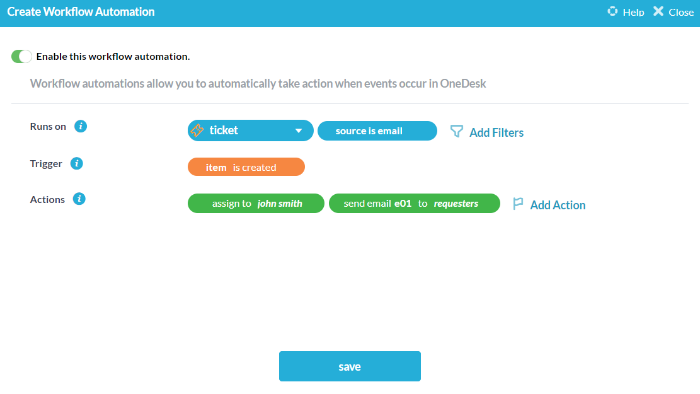Click the flag icon beside Add Action
The image size is (700, 394).
point(518,203)
